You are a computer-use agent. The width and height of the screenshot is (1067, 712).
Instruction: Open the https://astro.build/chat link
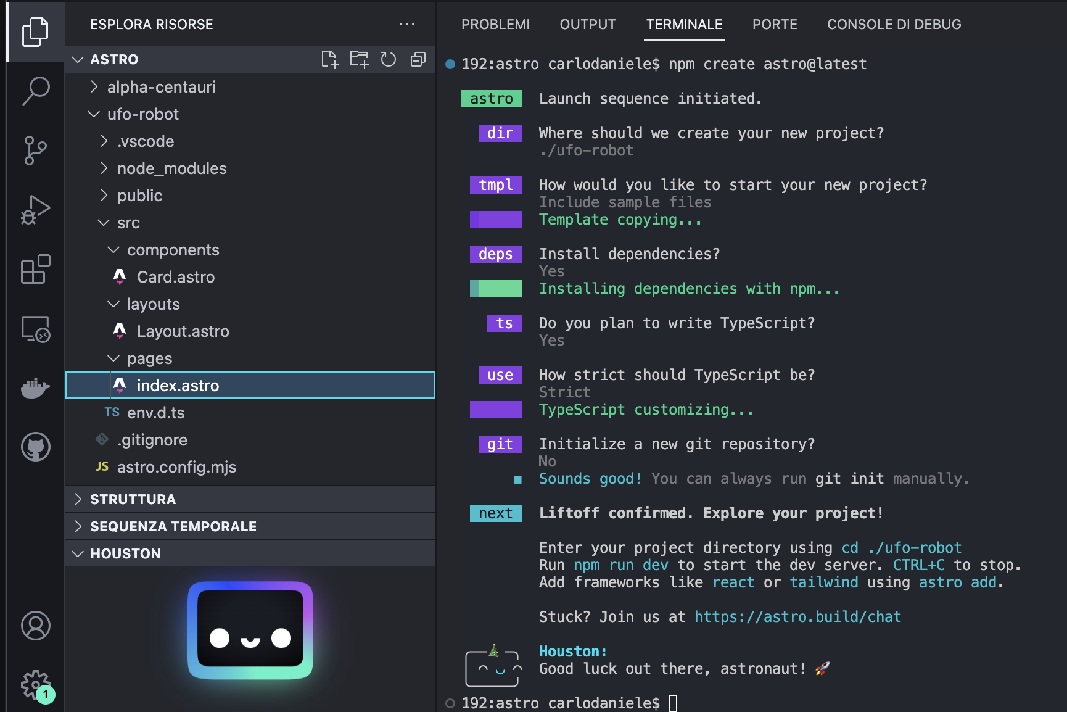[797, 616]
